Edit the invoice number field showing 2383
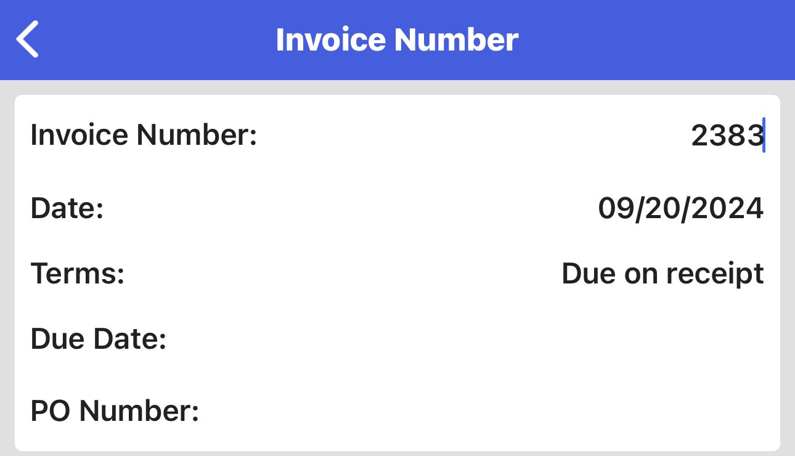The height and width of the screenshot is (456, 795). tap(726, 135)
